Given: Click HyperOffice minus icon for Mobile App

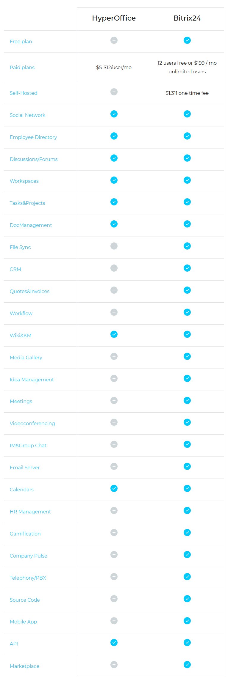Looking at the screenshot, I should pos(114,621).
